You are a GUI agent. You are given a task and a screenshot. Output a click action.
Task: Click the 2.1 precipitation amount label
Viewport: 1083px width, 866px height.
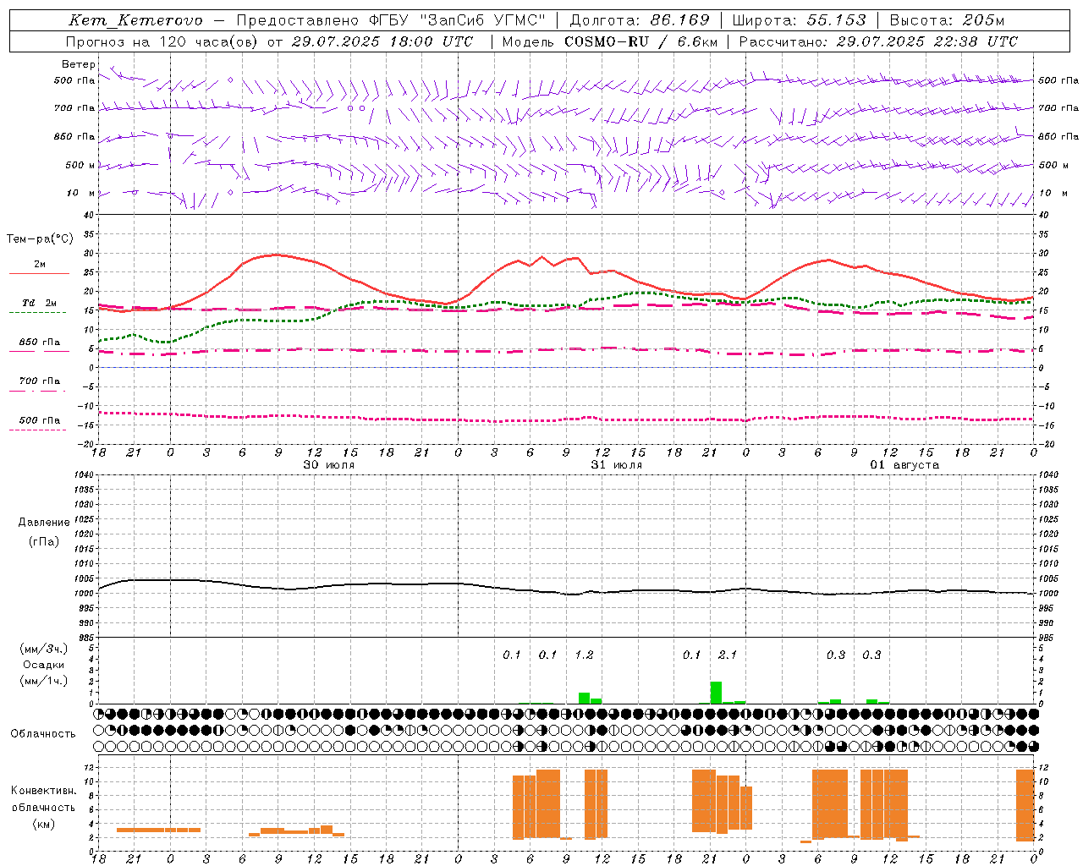coord(727,655)
